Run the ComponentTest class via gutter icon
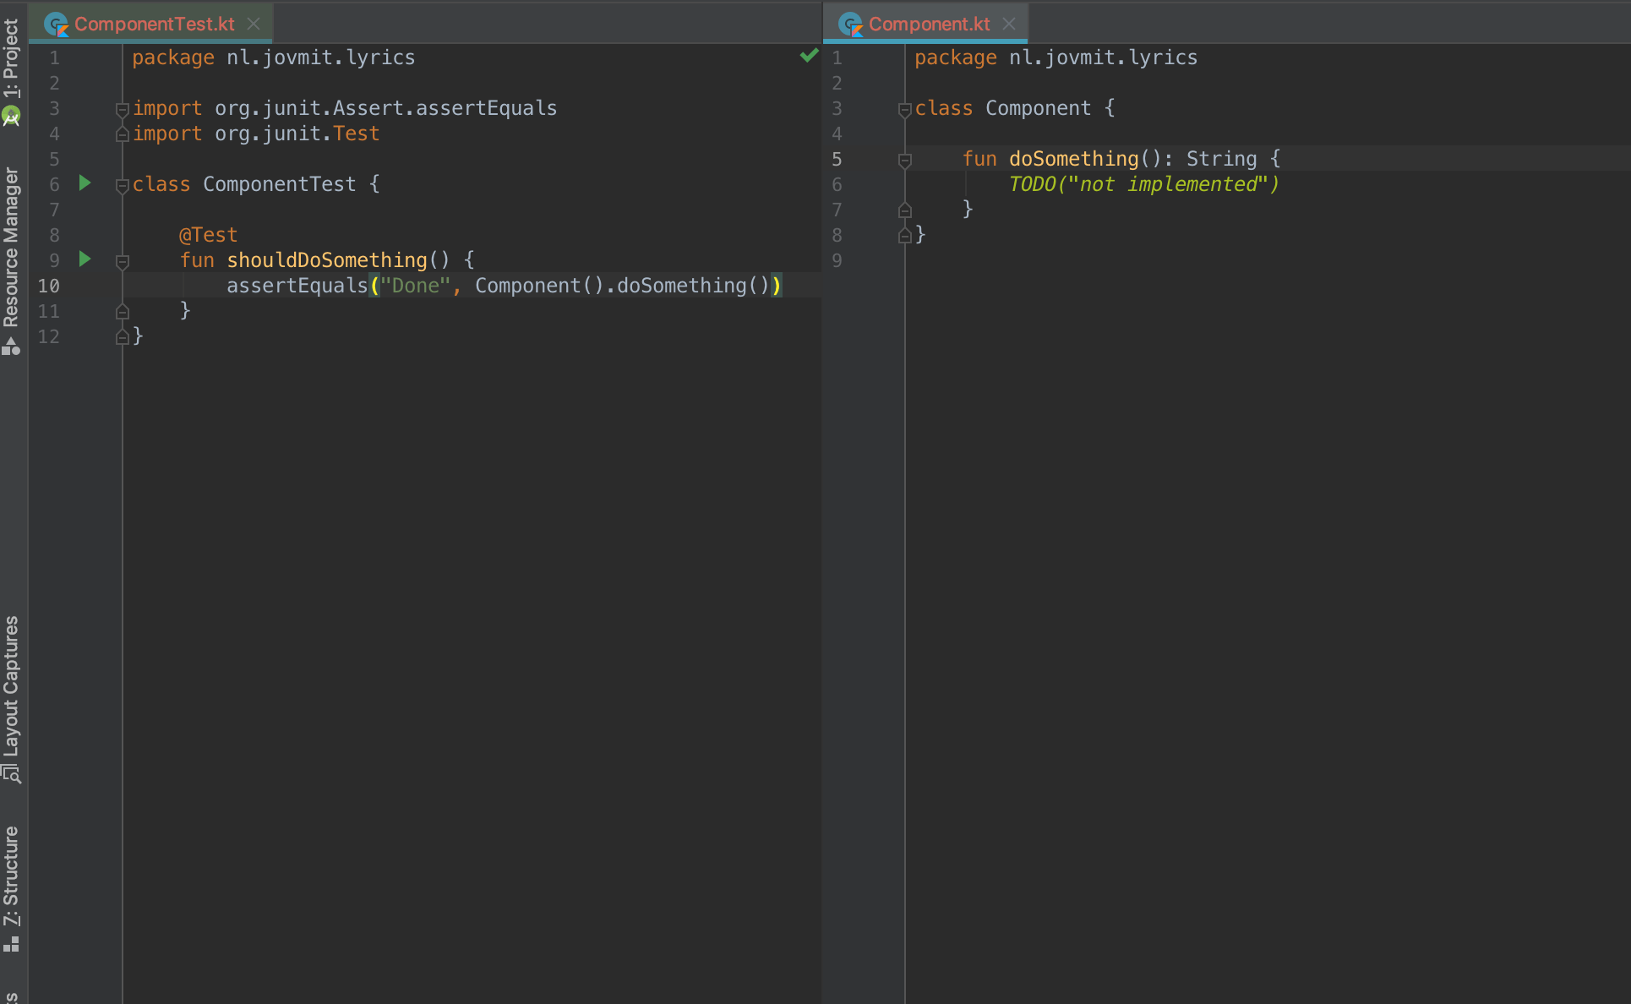Viewport: 1631px width, 1004px height. pyautogui.click(x=84, y=183)
